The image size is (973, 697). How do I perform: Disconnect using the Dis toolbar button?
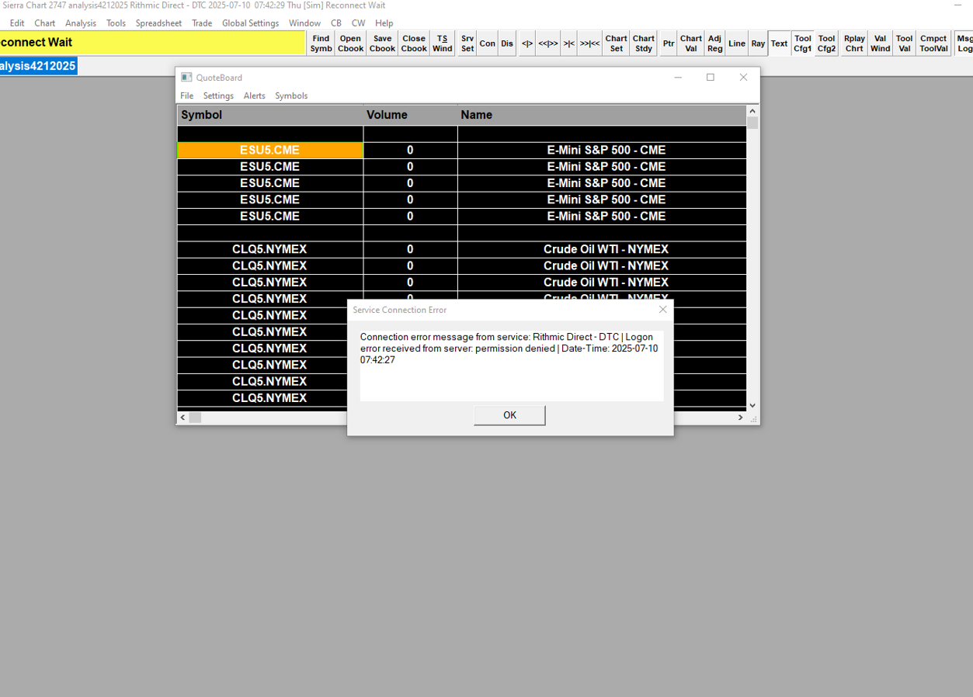(x=507, y=43)
